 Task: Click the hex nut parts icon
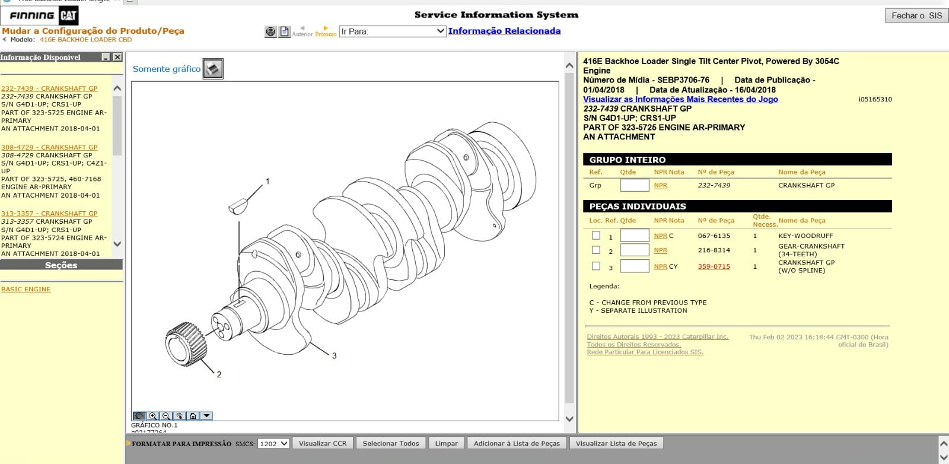(270, 32)
